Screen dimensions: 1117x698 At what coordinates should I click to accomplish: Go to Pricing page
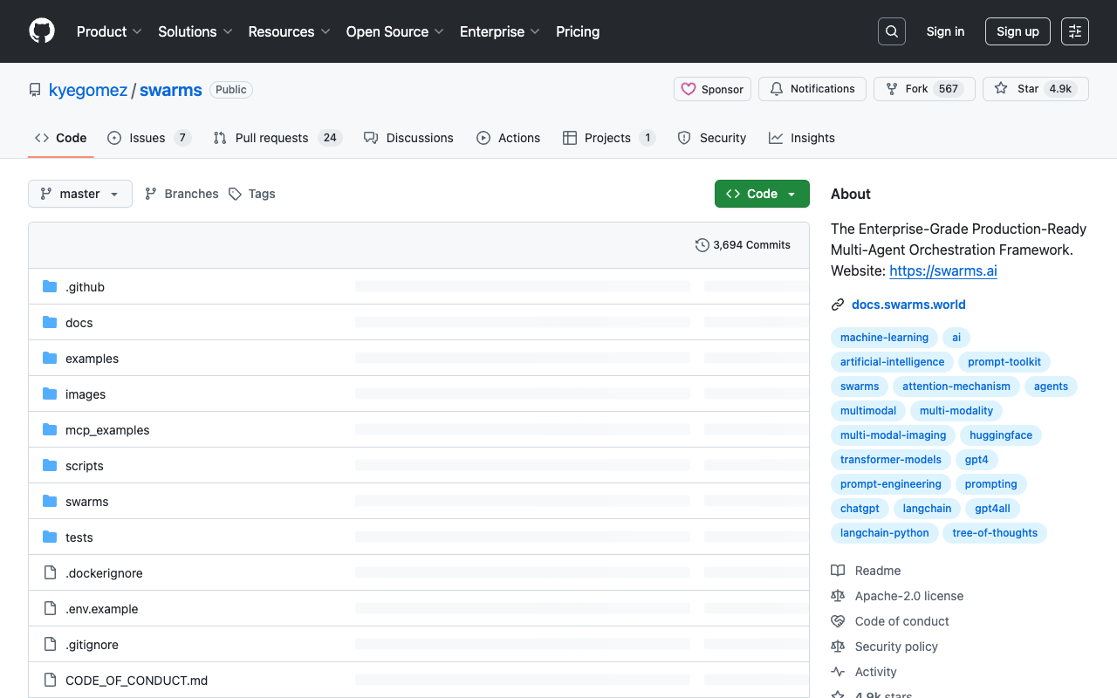click(x=578, y=31)
